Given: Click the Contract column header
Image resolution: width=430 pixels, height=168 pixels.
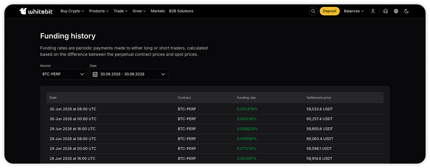Looking at the screenshot, I should pyautogui.click(x=184, y=98).
